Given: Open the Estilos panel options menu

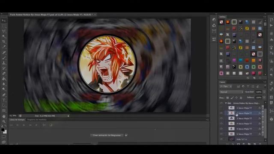Looking at the screenshot, I should click(265, 17).
